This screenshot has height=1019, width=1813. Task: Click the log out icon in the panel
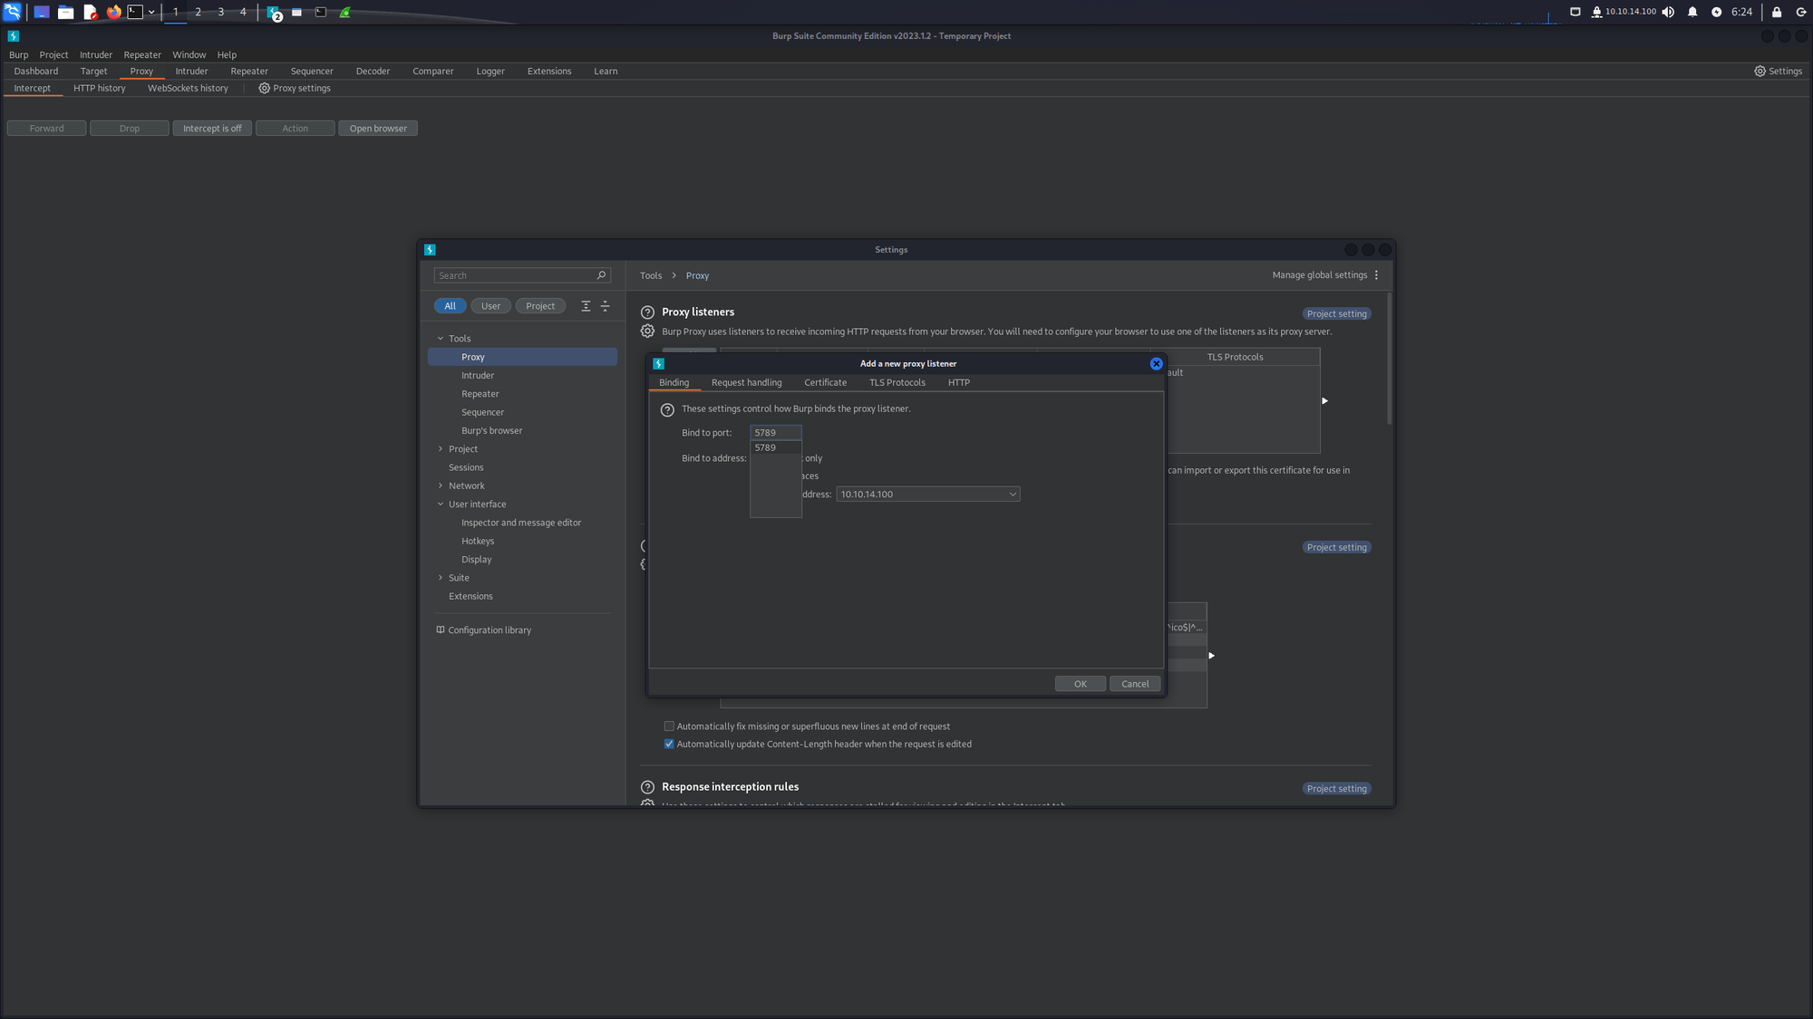(1800, 12)
